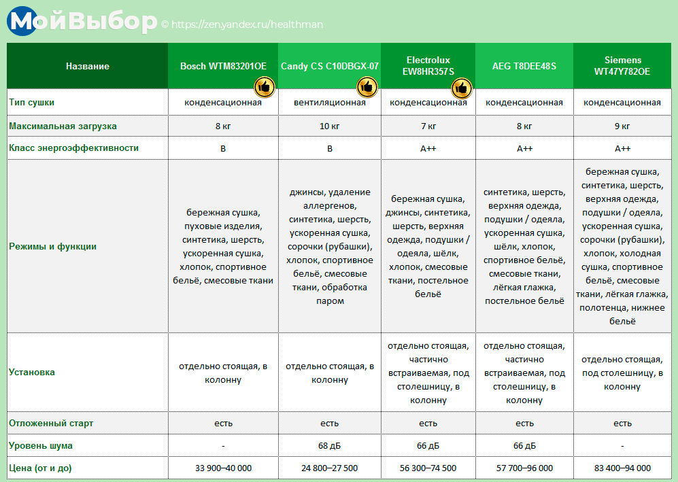Select the Siemens конденсационная drying type cell
678x482 pixels.
pyautogui.click(x=622, y=103)
